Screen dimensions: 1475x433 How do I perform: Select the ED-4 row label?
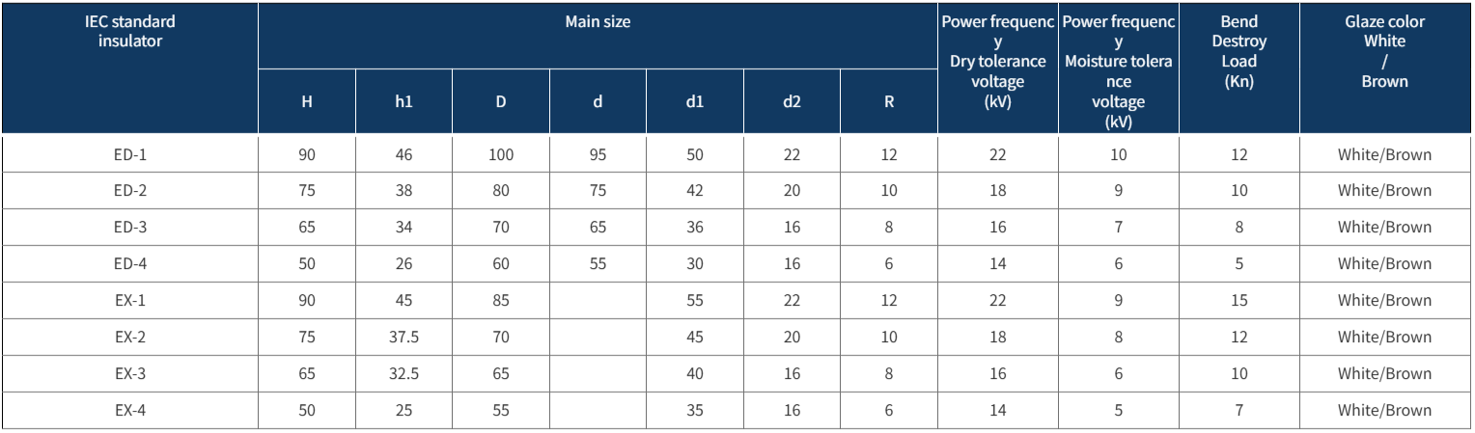(129, 264)
